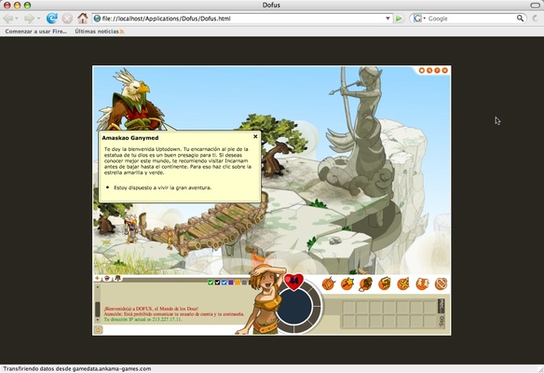Close the Amaskao Ganymed dialog box

click(x=255, y=136)
